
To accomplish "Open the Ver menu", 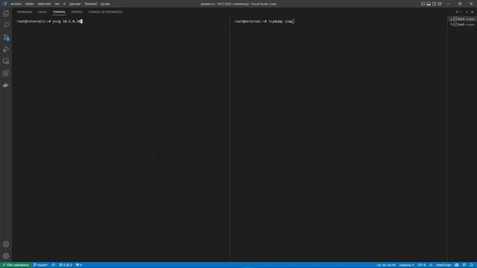I will (57, 4).
